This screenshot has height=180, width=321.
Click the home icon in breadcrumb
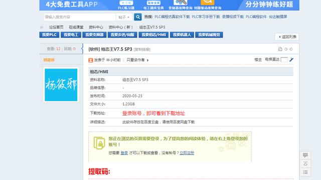[42, 27]
